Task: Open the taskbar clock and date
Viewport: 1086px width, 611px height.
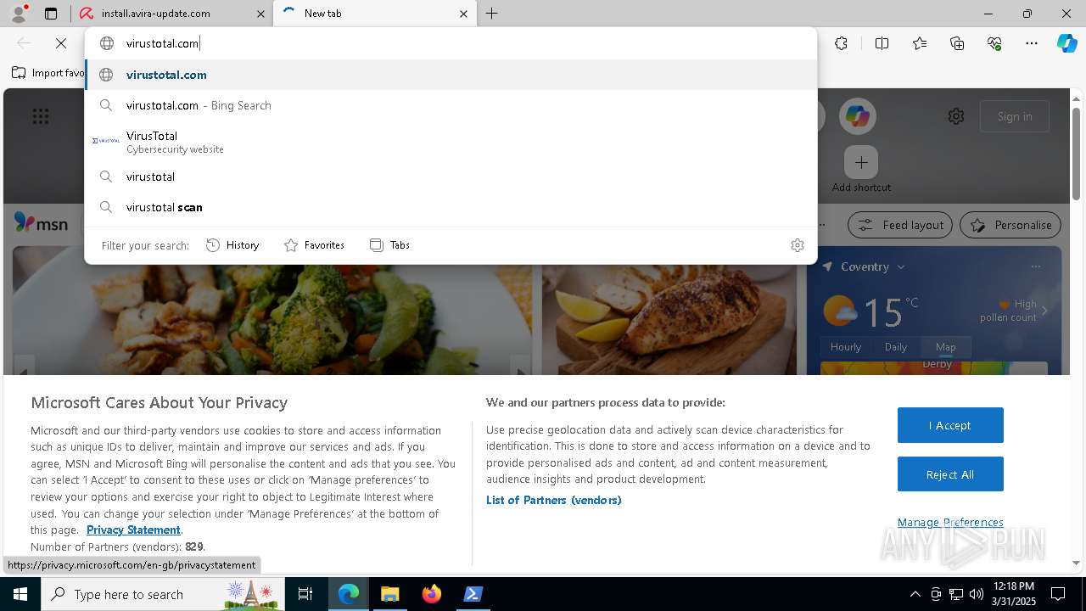Action: pyautogui.click(x=1013, y=594)
